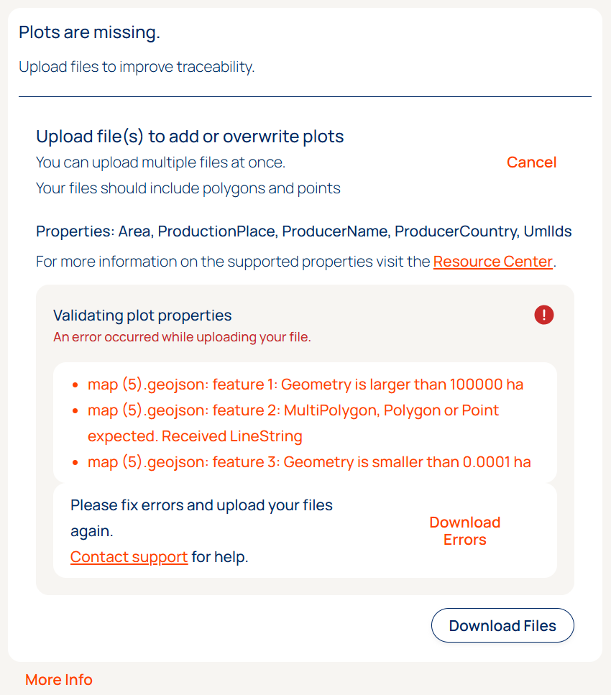The height and width of the screenshot is (695, 611).
Task: Click the 'Please fix errors' instruction text
Action: [x=201, y=505]
